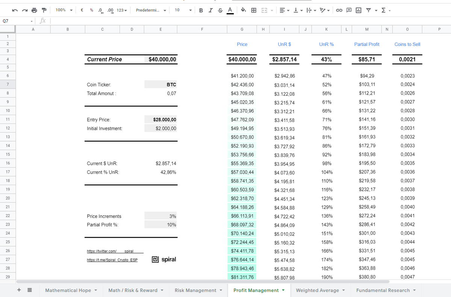
Task: Open the font size dropdown
Action: click(183, 10)
